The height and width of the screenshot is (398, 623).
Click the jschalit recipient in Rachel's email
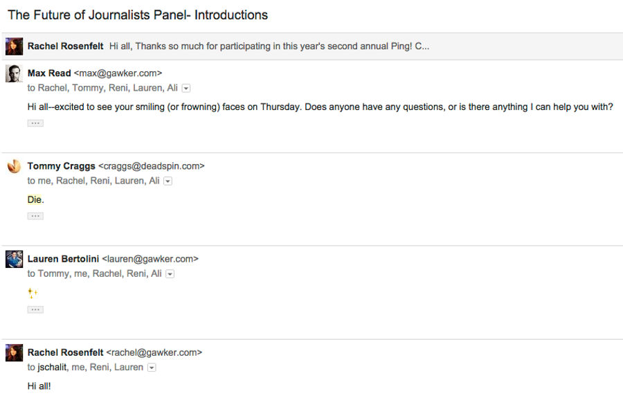(x=52, y=368)
